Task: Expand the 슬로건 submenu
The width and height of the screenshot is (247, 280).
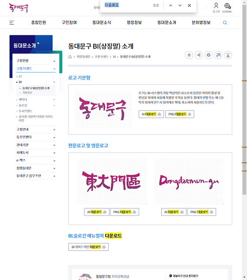Action: pyautogui.click(x=54, y=106)
